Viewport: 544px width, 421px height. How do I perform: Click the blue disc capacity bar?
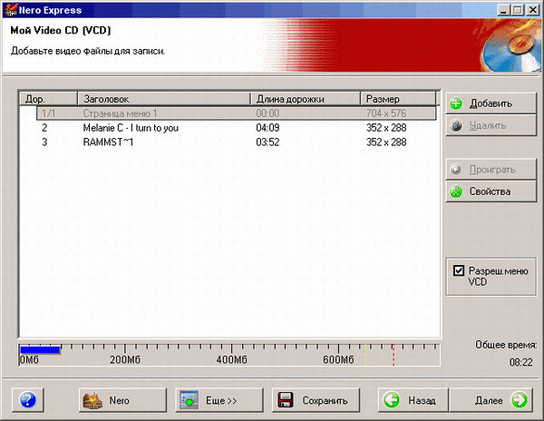coord(40,349)
